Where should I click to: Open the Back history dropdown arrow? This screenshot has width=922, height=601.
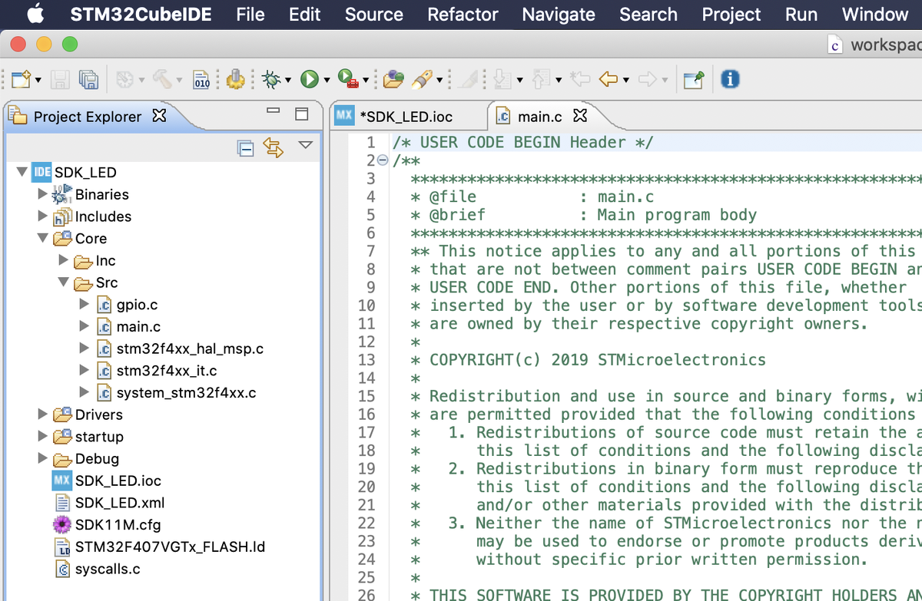point(626,80)
